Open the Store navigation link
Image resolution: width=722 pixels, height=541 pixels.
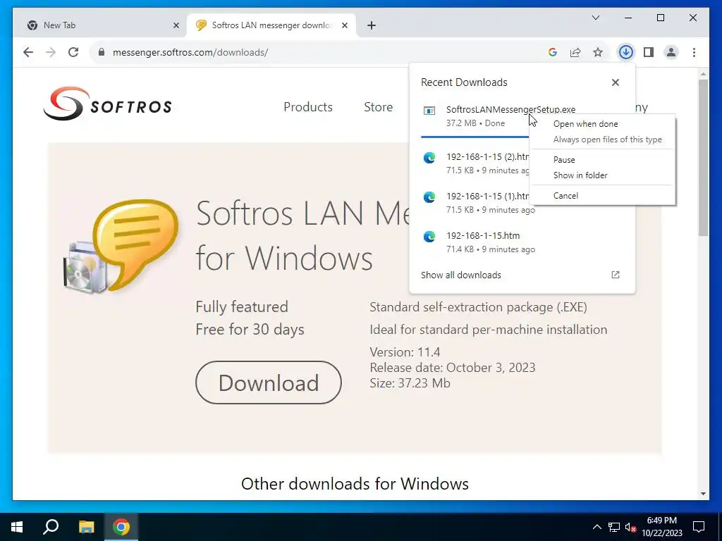(378, 107)
